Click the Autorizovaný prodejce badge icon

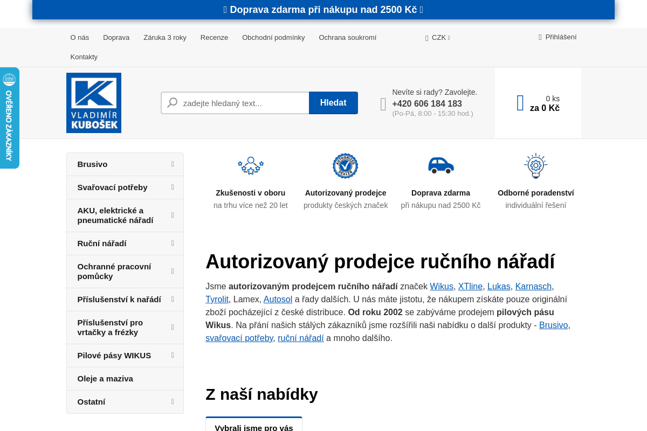pos(345,165)
